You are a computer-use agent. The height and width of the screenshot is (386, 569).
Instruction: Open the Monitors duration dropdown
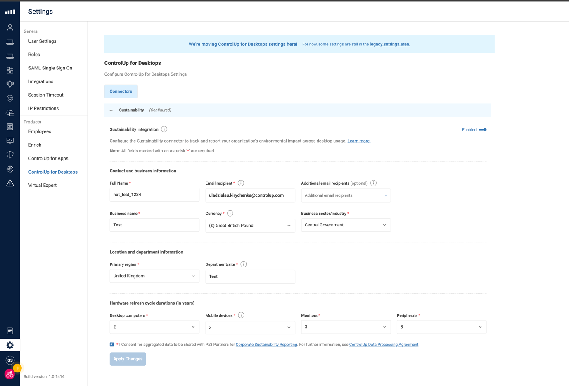pos(346,327)
